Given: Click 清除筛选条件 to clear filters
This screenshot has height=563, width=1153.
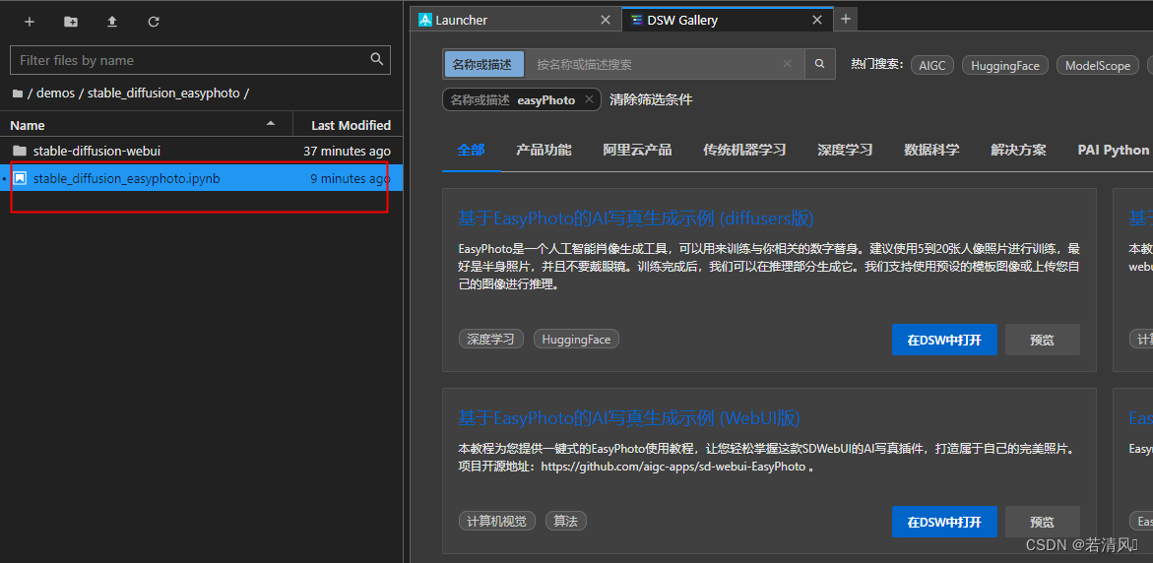Looking at the screenshot, I should point(651,99).
